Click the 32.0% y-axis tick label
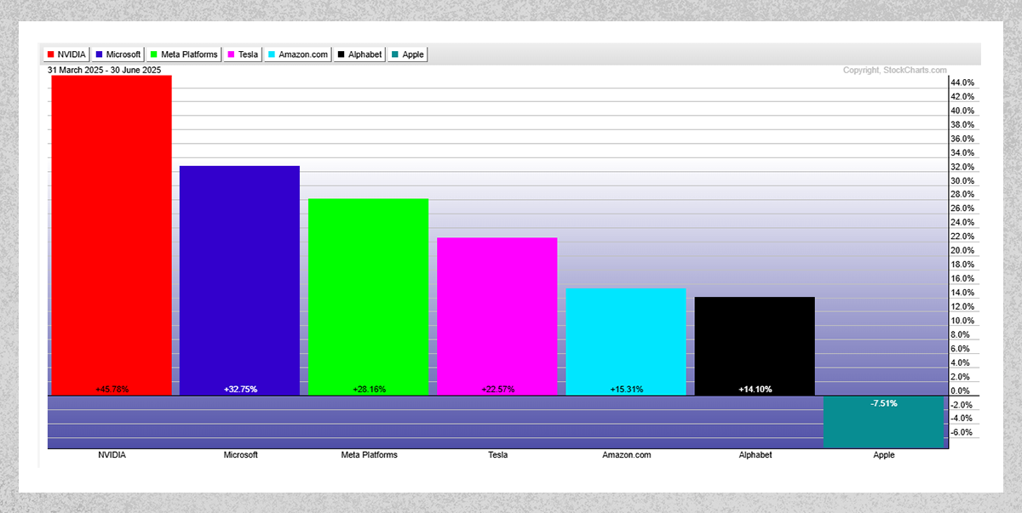1022x513 pixels. click(962, 167)
